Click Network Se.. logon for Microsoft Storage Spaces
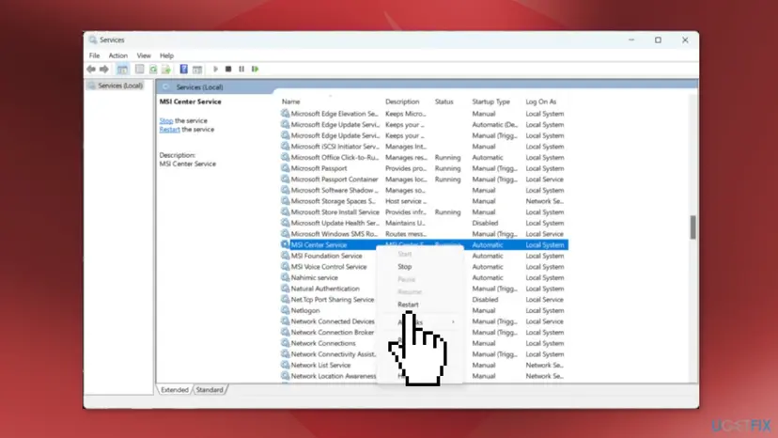Viewport: 778px width, 438px height. pos(544,201)
